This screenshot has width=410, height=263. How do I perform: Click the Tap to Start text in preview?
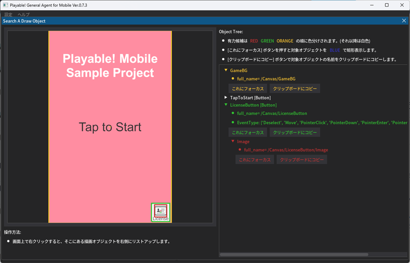click(x=110, y=127)
